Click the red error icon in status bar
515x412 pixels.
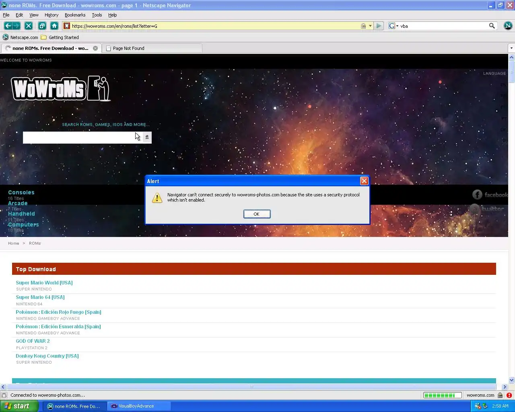click(509, 395)
